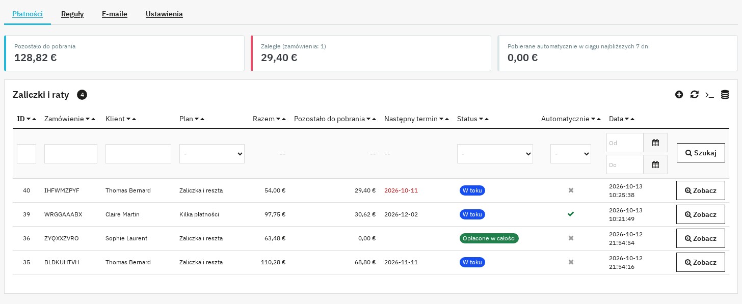View details for order IHFWMZPYF
Screen dimensions: 742x304
click(x=701, y=190)
